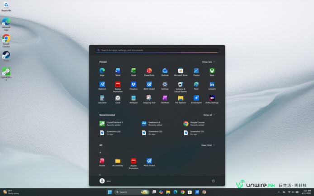The image size is (314, 196).
Task: Click the C letter heading in All apps
Action: [100, 175]
